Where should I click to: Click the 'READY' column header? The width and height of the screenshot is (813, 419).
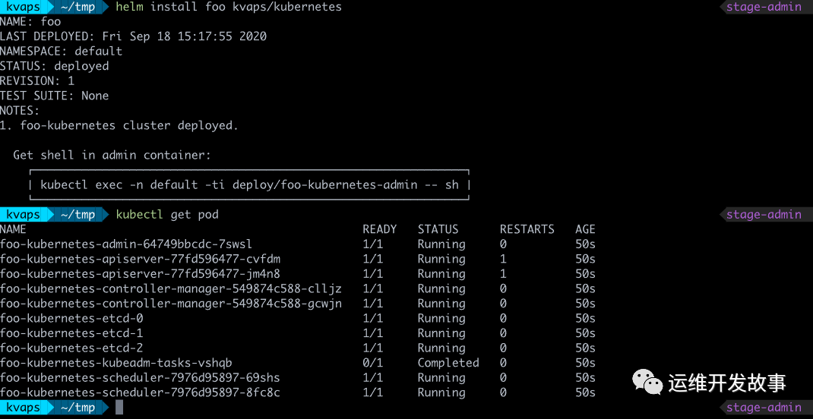coord(380,229)
